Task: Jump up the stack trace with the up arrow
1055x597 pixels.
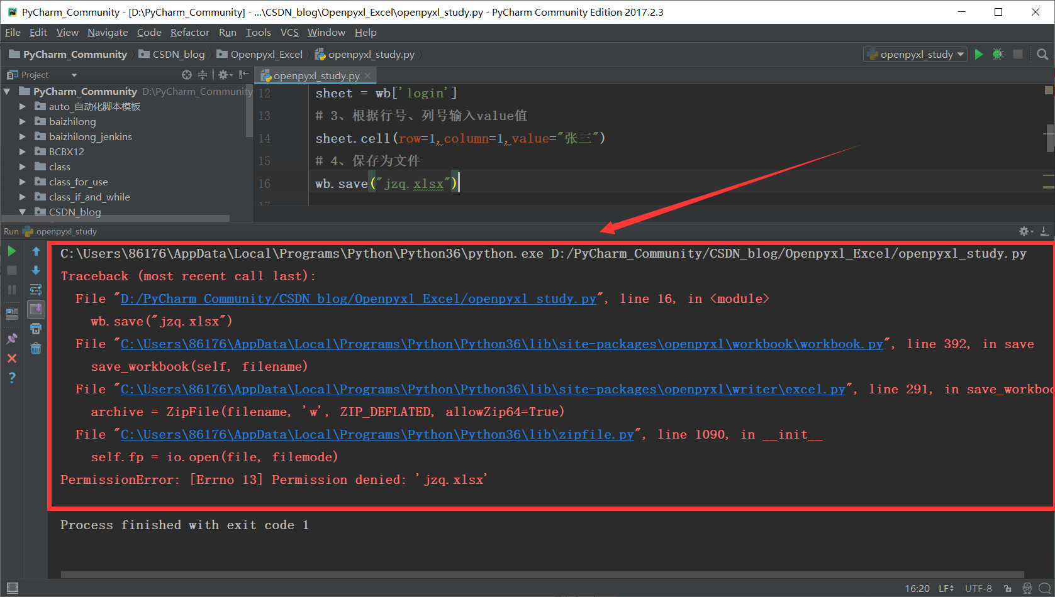Action: (x=36, y=251)
